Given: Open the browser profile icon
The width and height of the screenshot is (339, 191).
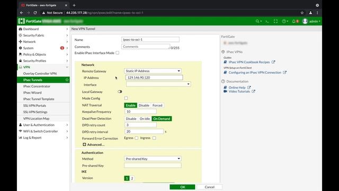Looking at the screenshot, I should pyautogui.click(x=310, y=13).
